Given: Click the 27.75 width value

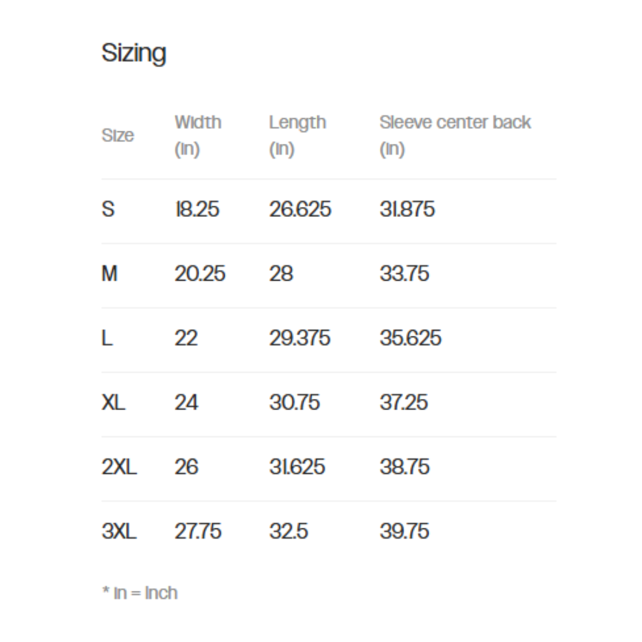Looking at the screenshot, I should [198, 531].
